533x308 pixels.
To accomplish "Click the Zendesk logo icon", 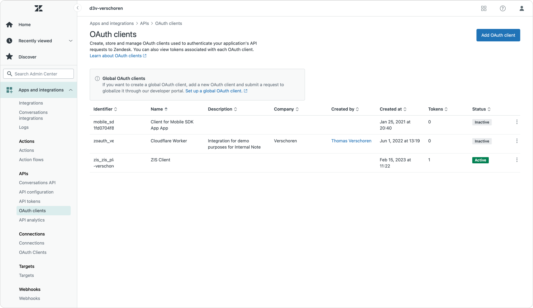I will pyautogui.click(x=39, y=8).
